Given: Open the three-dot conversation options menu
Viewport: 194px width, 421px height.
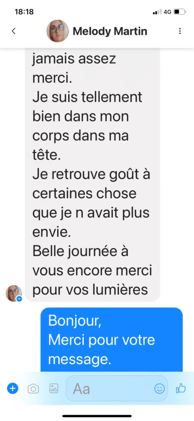Looking at the screenshot, I should [180, 31].
